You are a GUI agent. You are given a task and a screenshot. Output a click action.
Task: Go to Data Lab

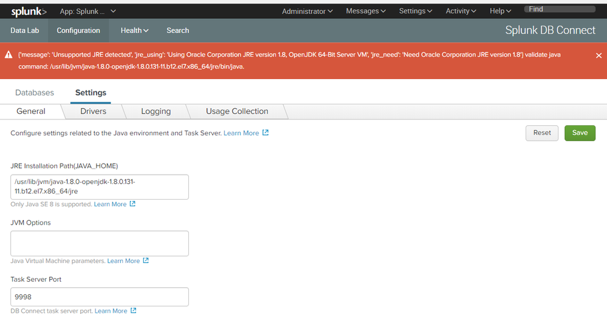click(x=25, y=30)
